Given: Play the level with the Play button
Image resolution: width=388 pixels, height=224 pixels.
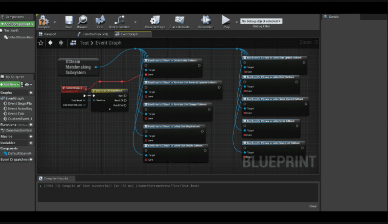Looking at the screenshot, I should (226, 22).
